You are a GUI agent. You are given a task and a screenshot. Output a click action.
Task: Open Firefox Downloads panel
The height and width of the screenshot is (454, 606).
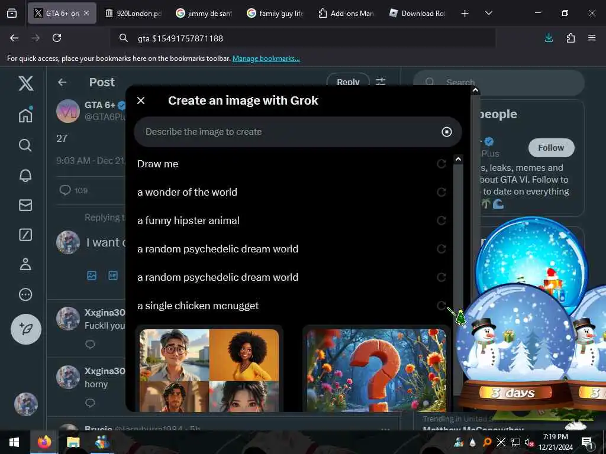tap(549, 38)
